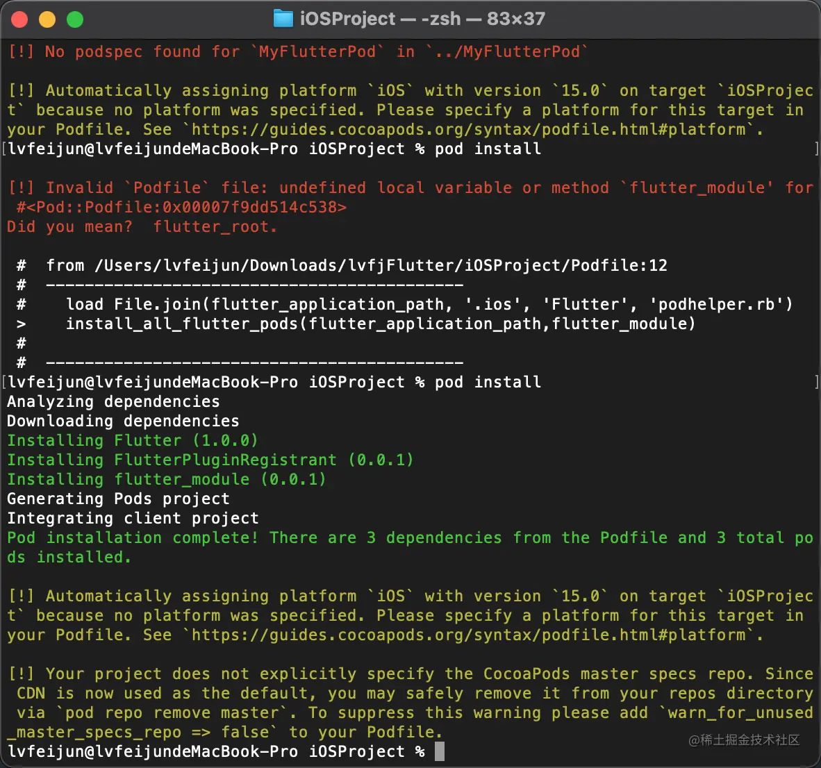Click the 'Did you mean? flutter_root.' line
Screen dimensions: 821x768
(142, 226)
